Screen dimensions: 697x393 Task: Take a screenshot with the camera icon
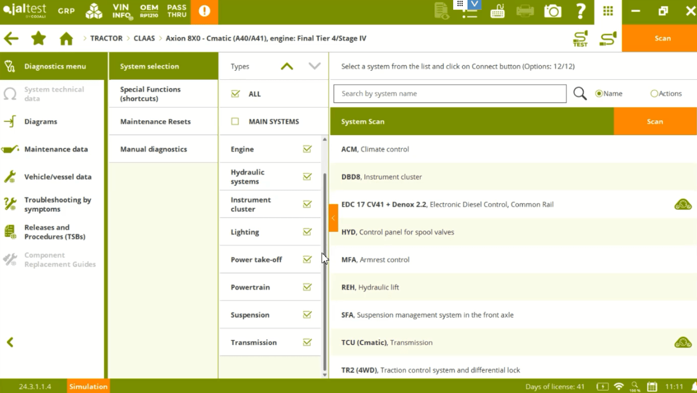coord(552,11)
